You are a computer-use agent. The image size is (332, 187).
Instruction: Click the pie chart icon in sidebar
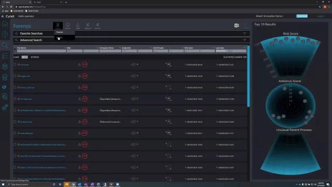point(5,87)
